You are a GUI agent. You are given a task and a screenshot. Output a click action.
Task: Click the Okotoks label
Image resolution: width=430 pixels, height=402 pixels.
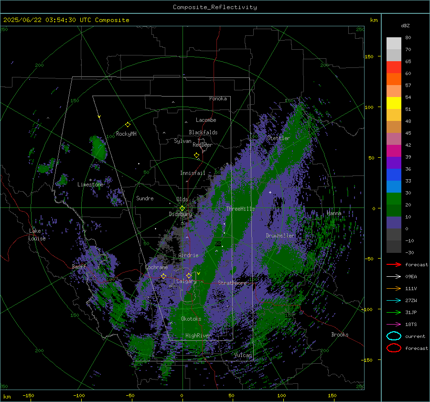pyautogui.click(x=191, y=319)
